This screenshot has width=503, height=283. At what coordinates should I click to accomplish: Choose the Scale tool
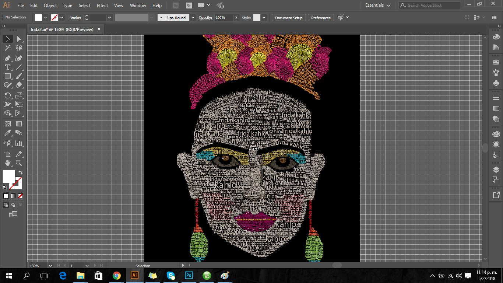(19, 95)
